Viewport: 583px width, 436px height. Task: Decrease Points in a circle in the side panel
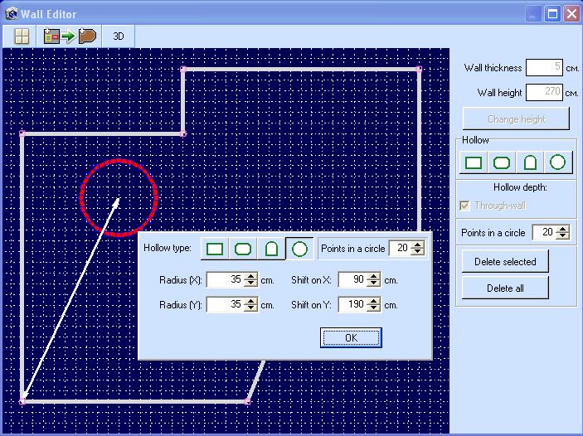[x=563, y=236]
